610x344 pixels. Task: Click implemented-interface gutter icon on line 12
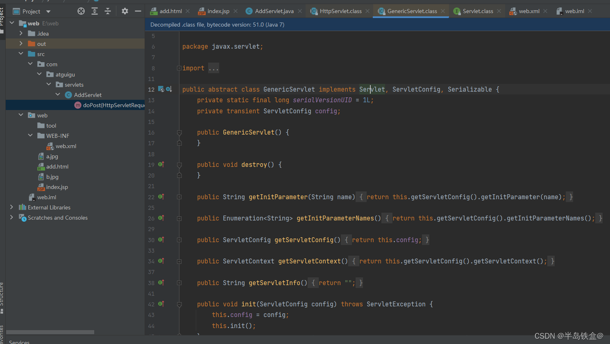[161, 89]
